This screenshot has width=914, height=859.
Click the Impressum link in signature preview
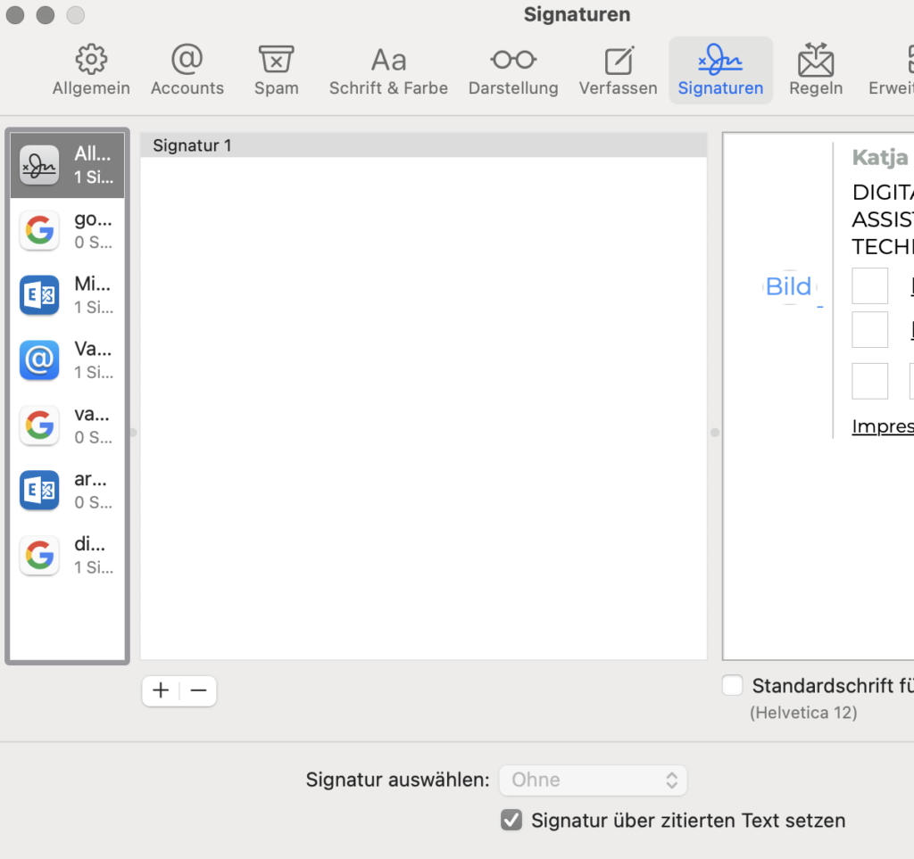882,426
